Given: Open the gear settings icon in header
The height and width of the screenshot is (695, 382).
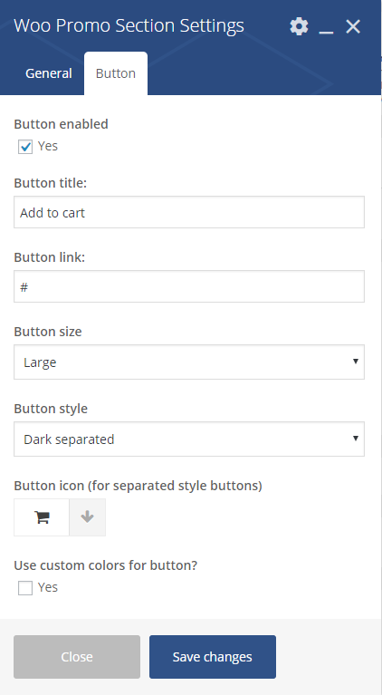Looking at the screenshot, I should tap(299, 26).
